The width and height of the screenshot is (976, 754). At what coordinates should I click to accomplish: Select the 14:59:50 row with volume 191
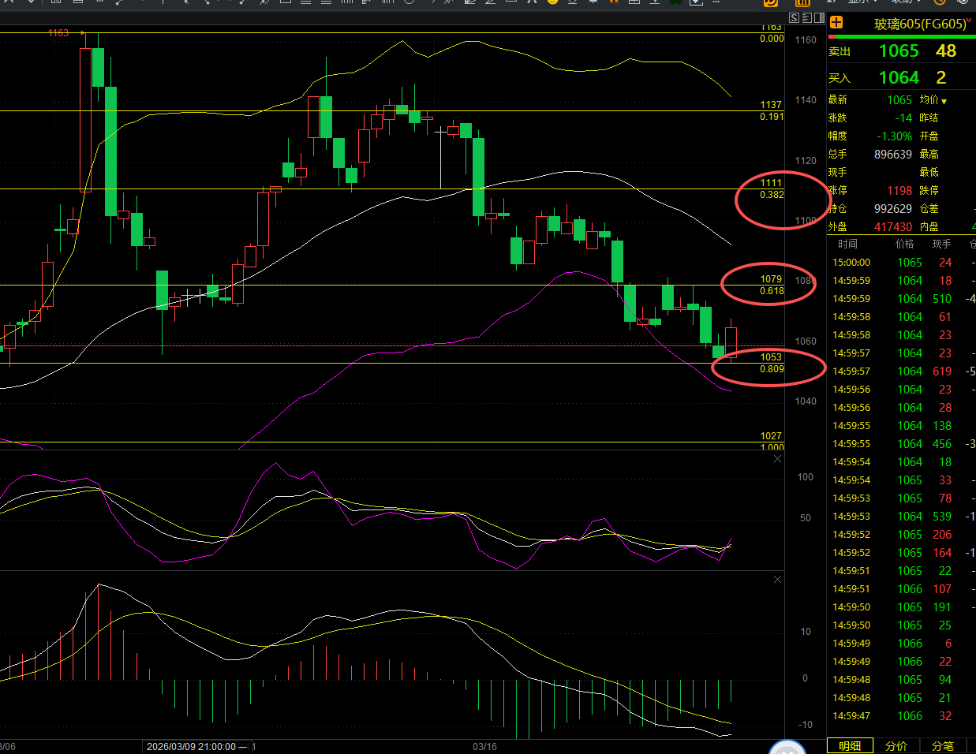901,607
